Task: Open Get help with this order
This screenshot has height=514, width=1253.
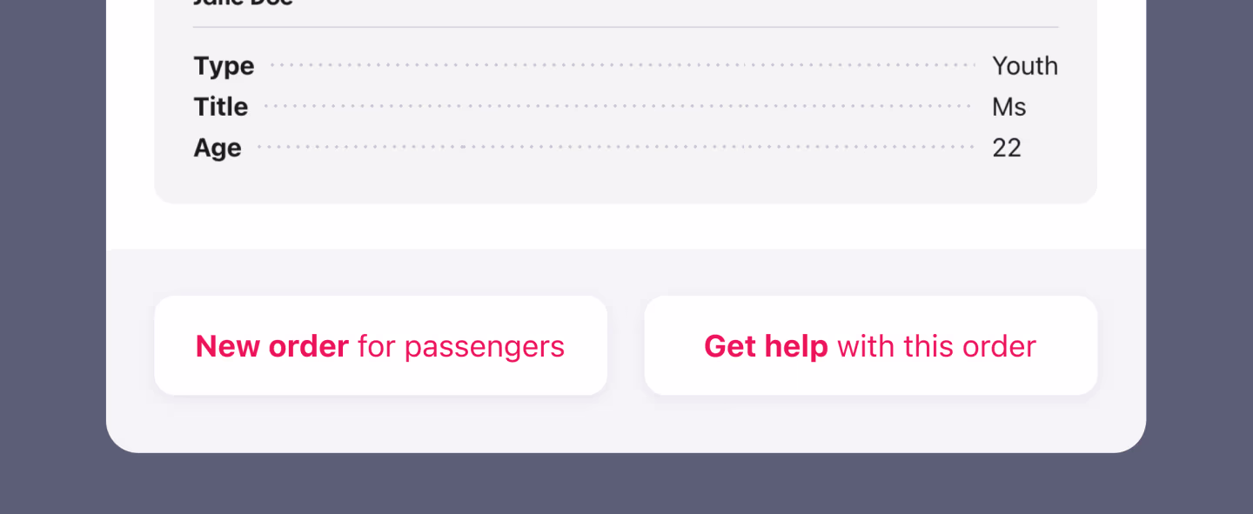Action: (x=870, y=345)
